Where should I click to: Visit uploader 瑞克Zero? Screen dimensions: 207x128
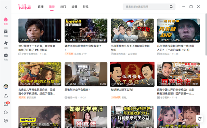(165, 54)
